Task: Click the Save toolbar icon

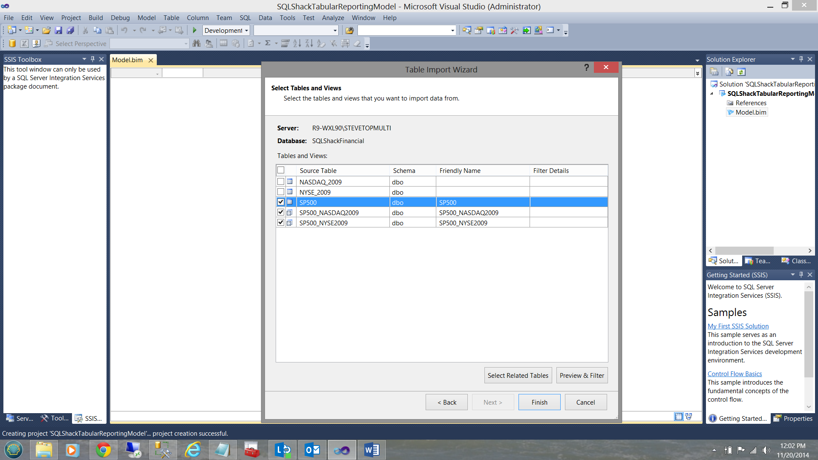Action: click(58, 30)
